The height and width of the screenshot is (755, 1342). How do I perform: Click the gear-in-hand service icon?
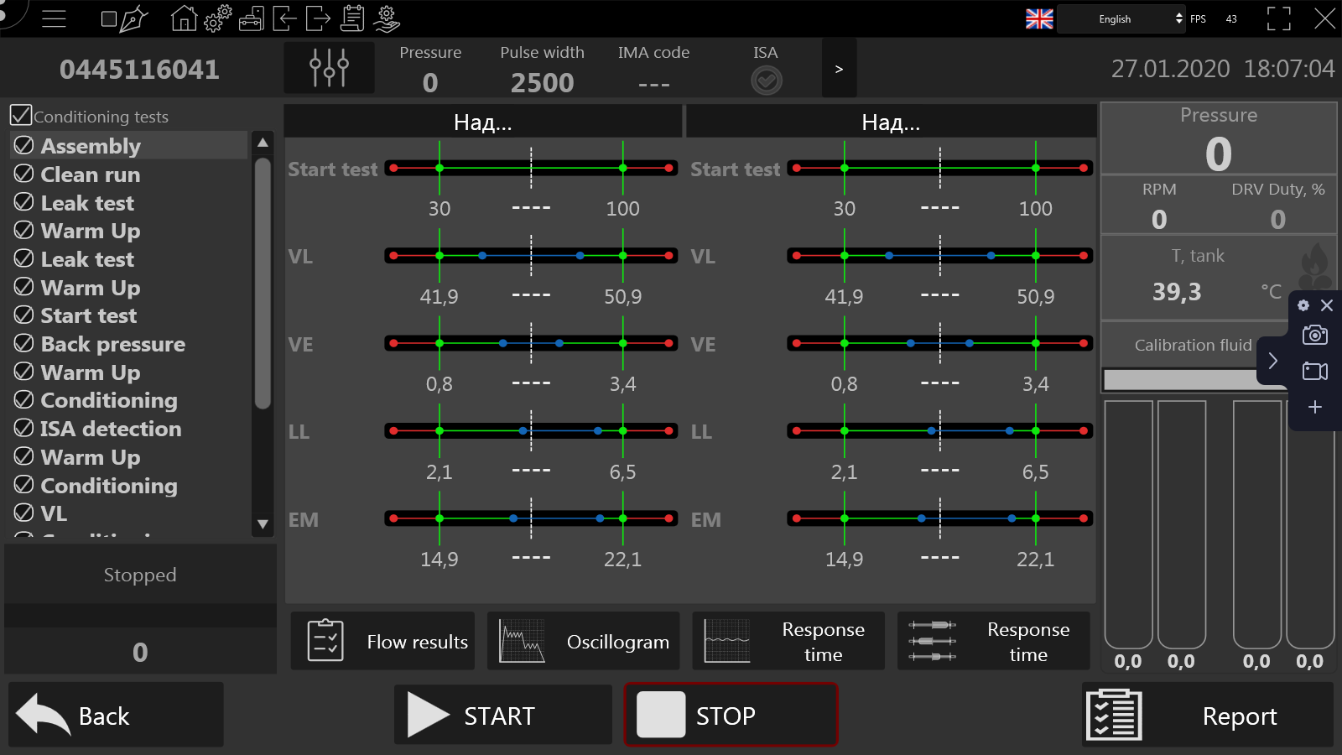tap(387, 18)
